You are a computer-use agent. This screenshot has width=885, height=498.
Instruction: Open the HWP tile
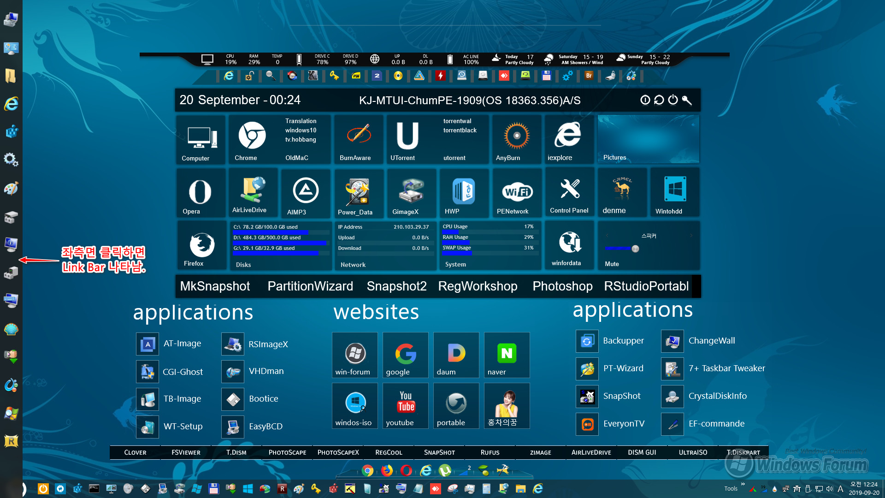(464, 193)
